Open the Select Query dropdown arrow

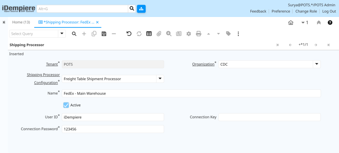[62, 34]
